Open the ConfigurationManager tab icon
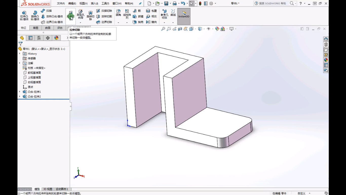 (x=39, y=38)
